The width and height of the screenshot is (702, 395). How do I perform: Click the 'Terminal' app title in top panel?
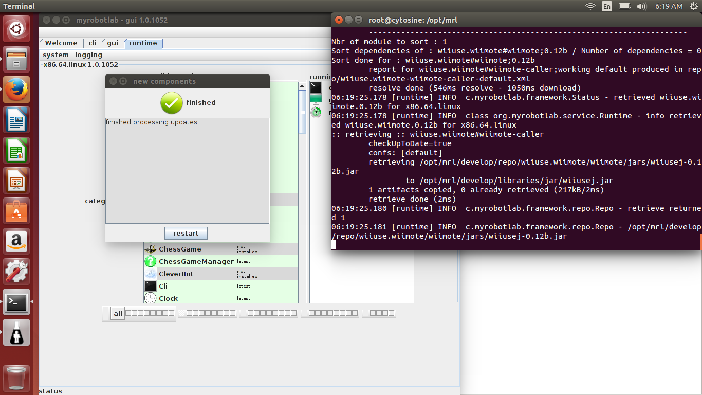pos(20,6)
